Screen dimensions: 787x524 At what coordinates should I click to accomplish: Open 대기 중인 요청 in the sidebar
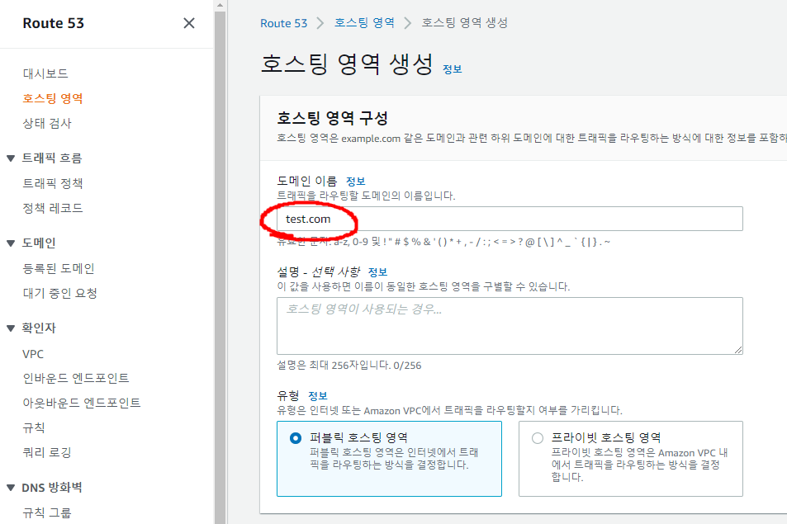59,293
